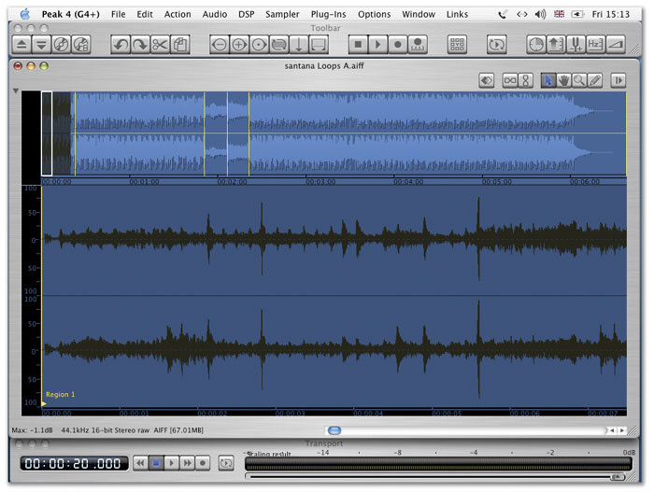The width and height of the screenshot is (654, 492).
Task: Stop playback from the Toolbar
Action: click(358, 45)
